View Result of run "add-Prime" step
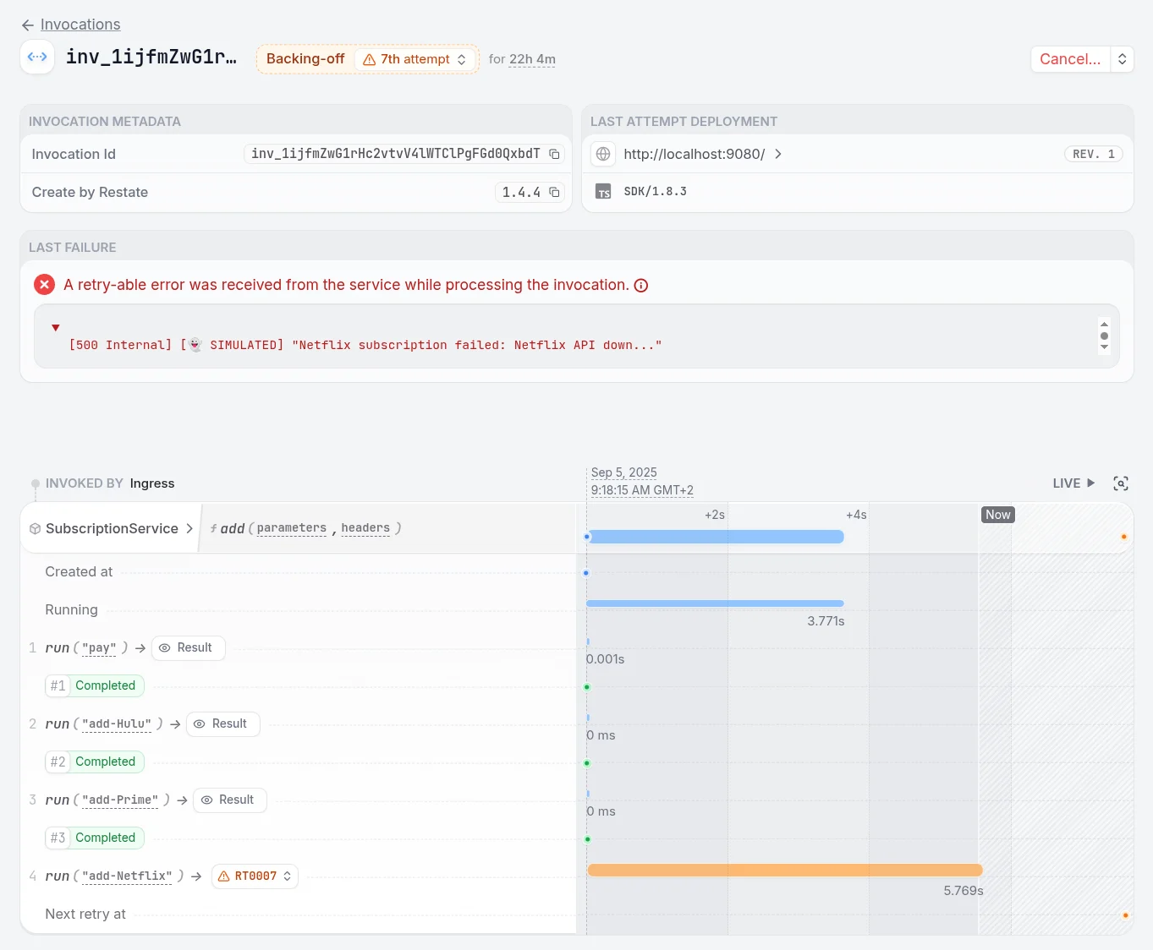 [x=230, y=800]
